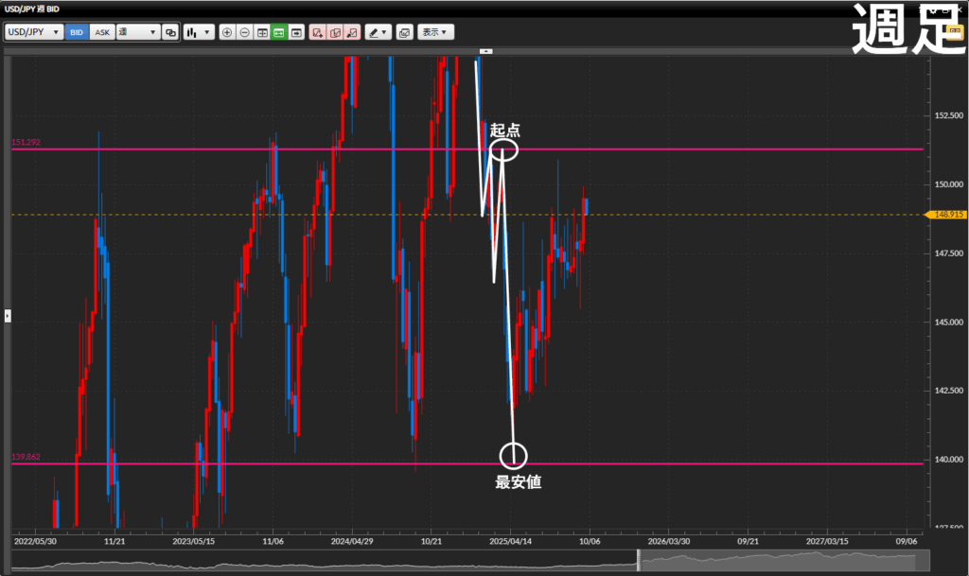Click the middle pink chart icon
969x576 pixels.
tap(336, 32)
